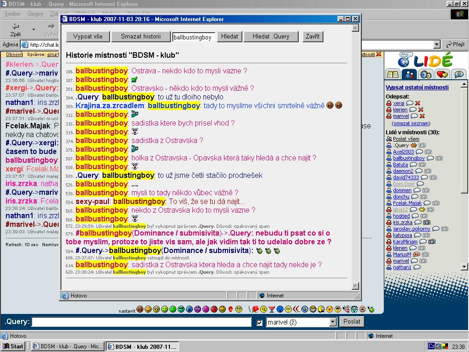Open the hearts tab in Lidé panel
This screenshot has height=352, width=469.
pyautogui.click(x=442, y=74)
